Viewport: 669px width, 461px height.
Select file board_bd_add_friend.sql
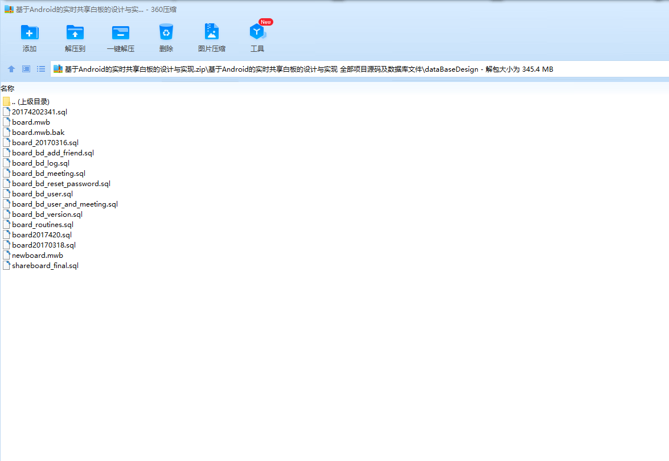coord(53,153)
